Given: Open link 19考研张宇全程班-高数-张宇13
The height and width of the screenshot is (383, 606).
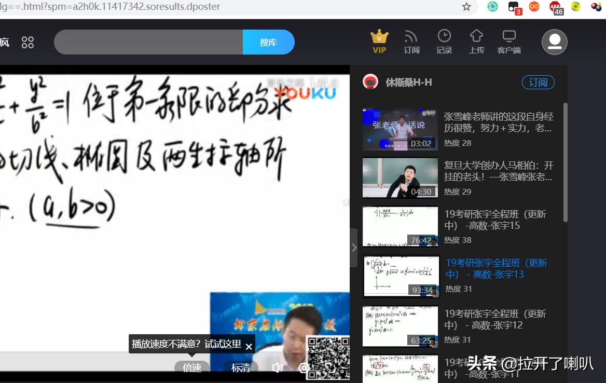Looking at the screenshot, I should [497, 268].
